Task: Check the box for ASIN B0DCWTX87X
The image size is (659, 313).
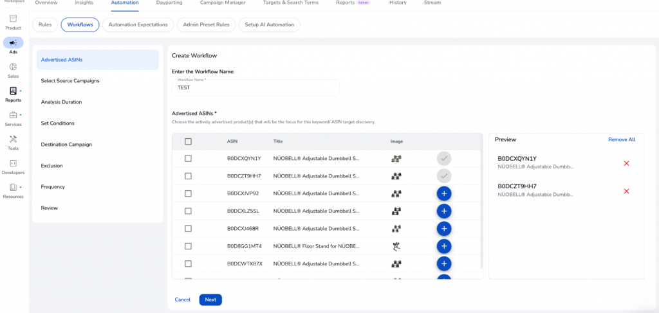Action: 189,264
